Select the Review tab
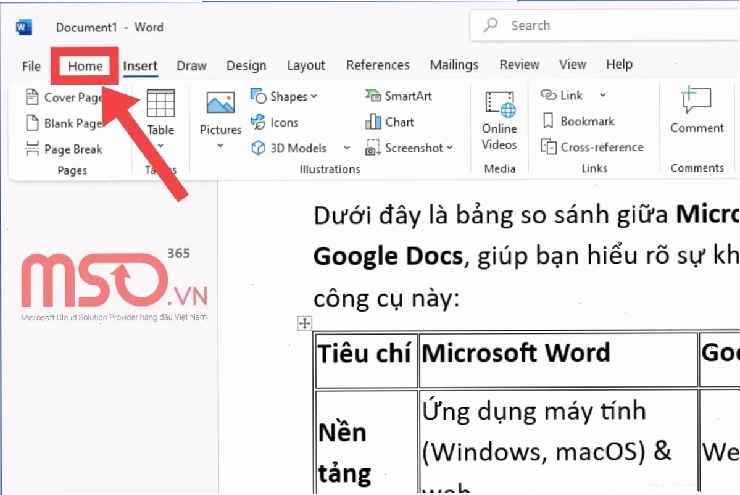Screen dimensions: 740x495 pyautogui.click(x=519, y=64)
